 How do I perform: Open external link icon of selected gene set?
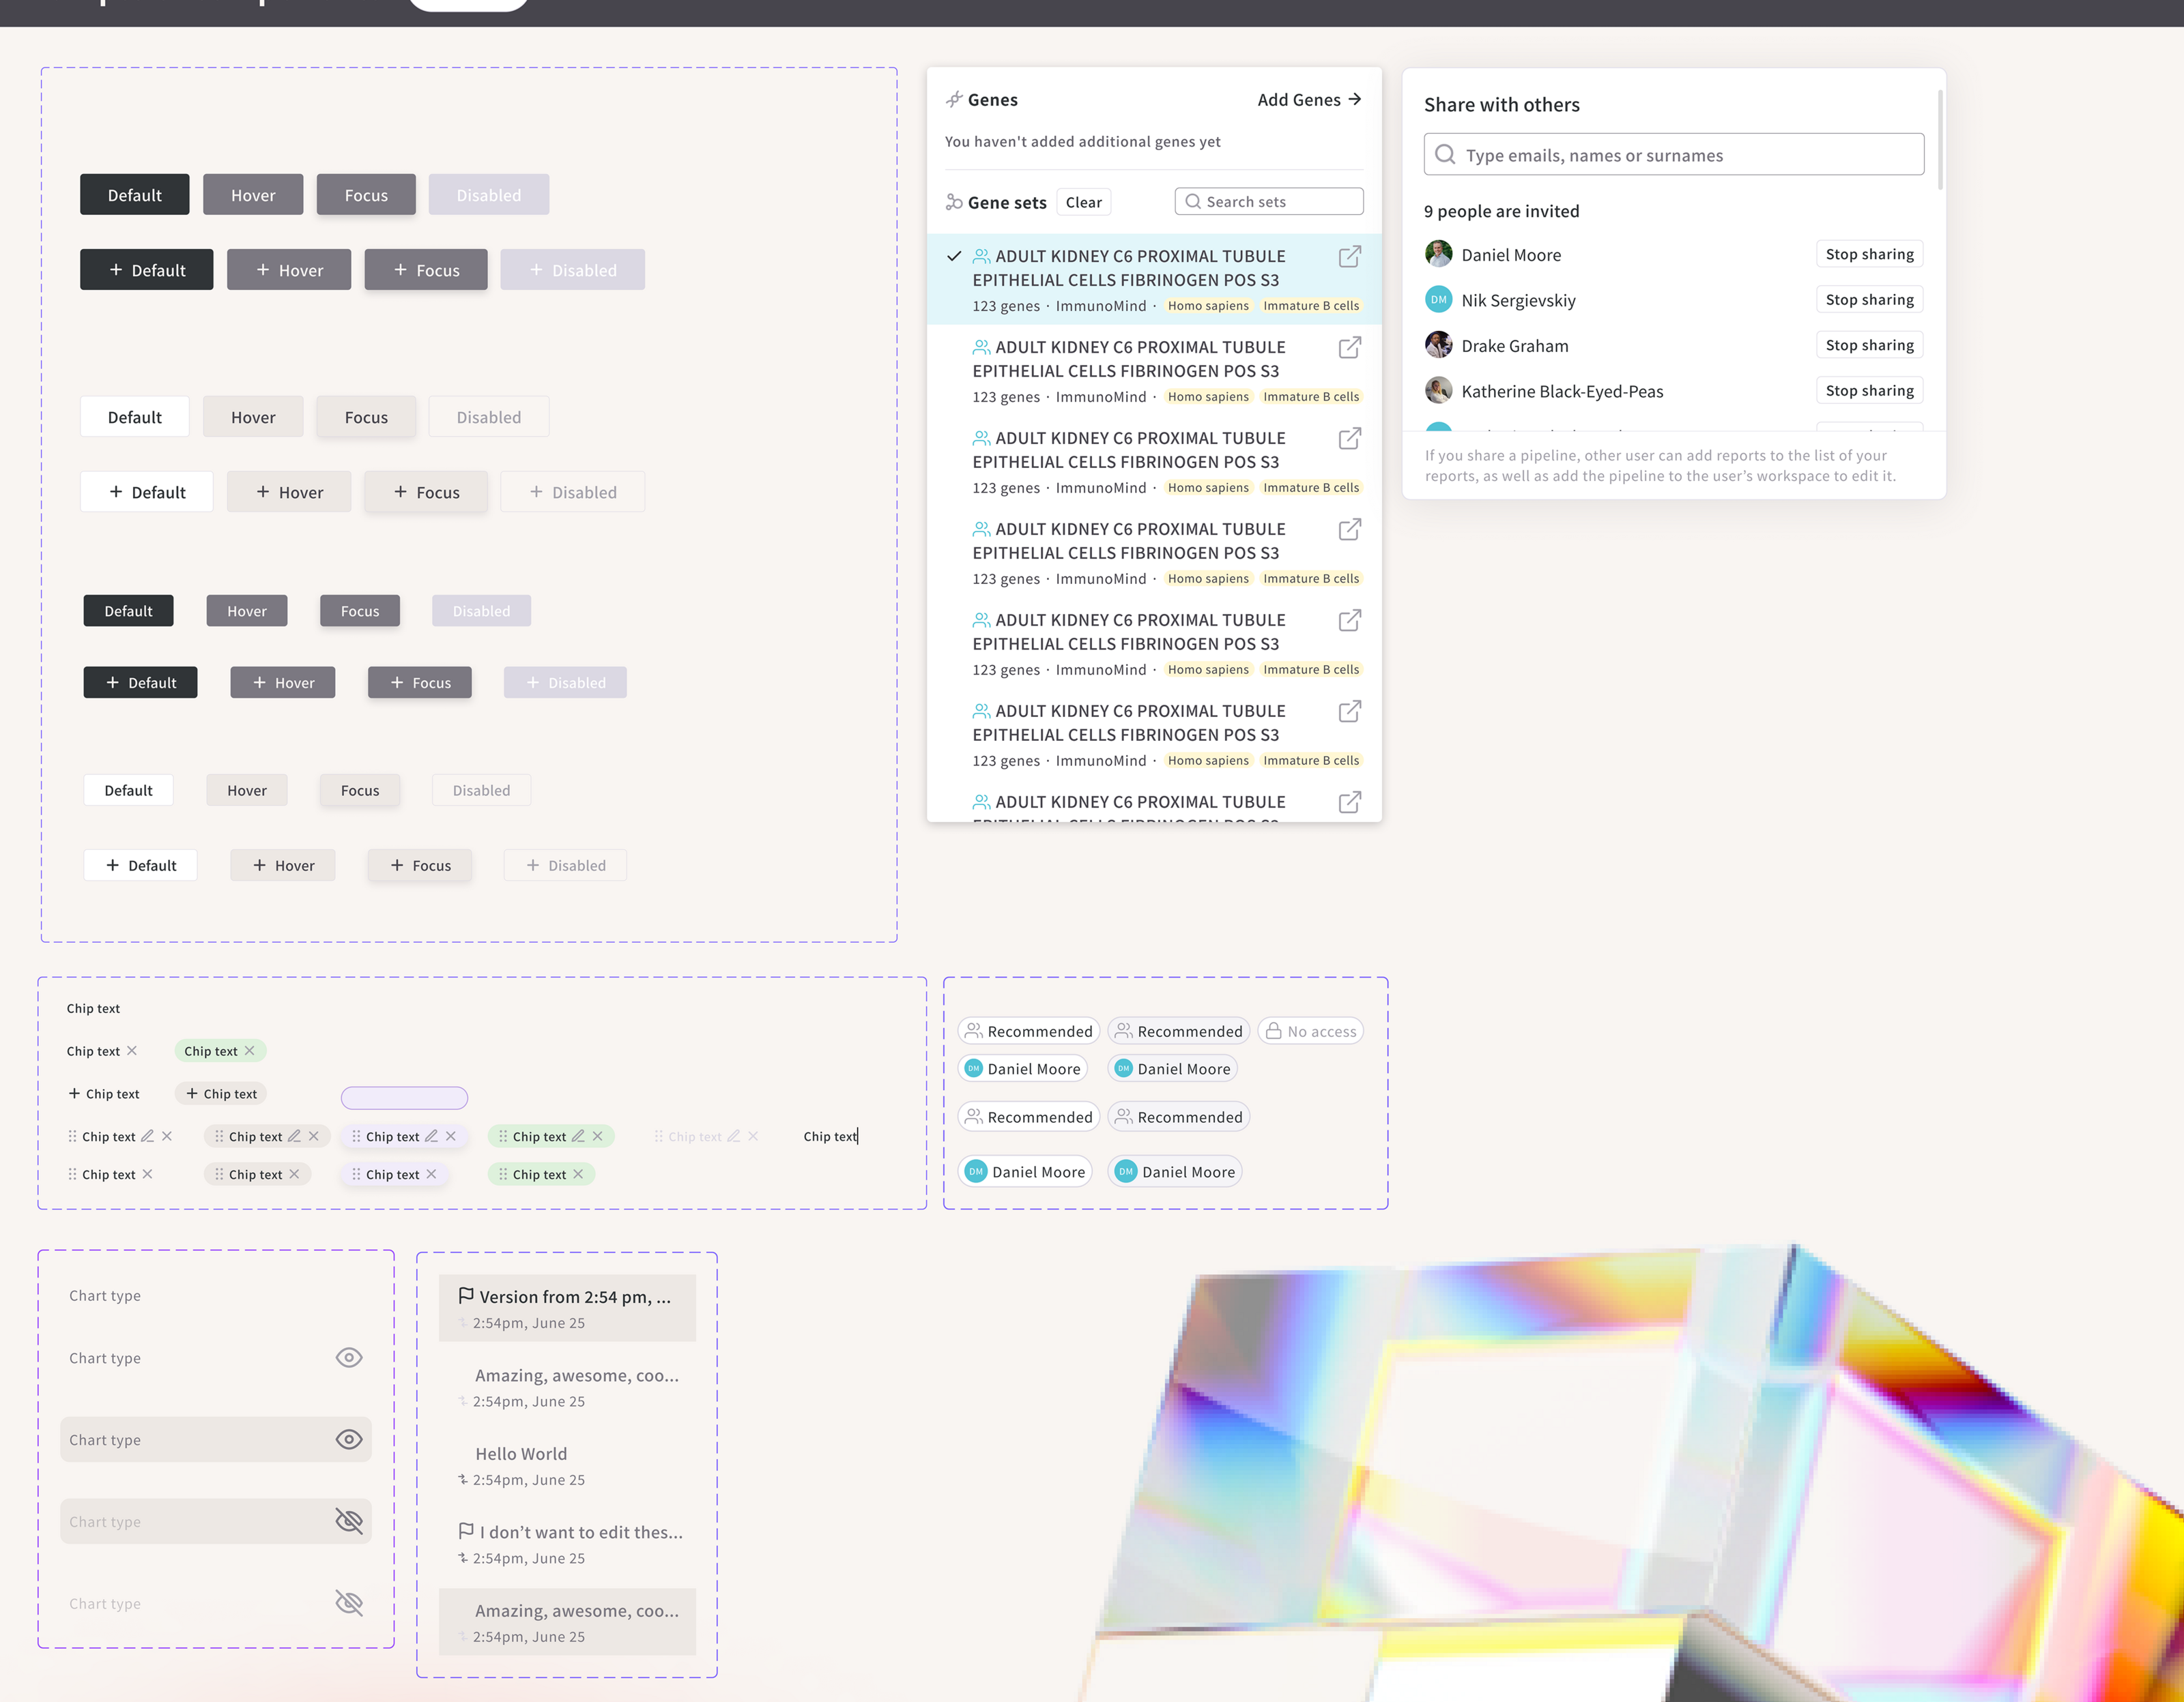pos(1349,257)
